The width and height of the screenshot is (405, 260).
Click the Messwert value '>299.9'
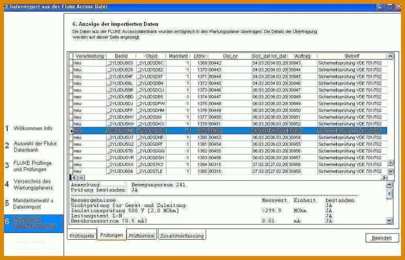point(271,210)
